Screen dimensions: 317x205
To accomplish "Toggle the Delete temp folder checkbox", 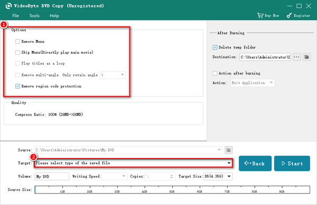I will tap(215, 47).
